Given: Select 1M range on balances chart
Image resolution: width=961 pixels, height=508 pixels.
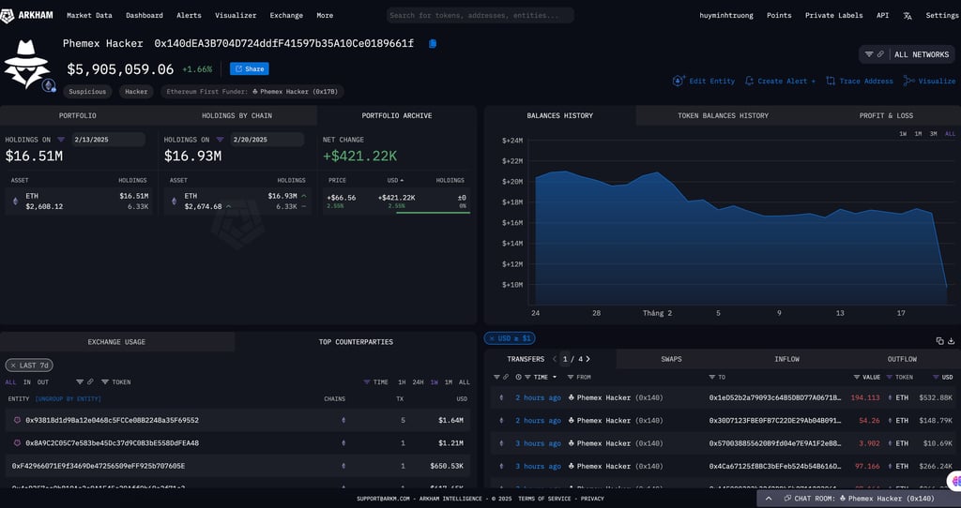Looking at the screenshot, I should (x=918, y=133).
